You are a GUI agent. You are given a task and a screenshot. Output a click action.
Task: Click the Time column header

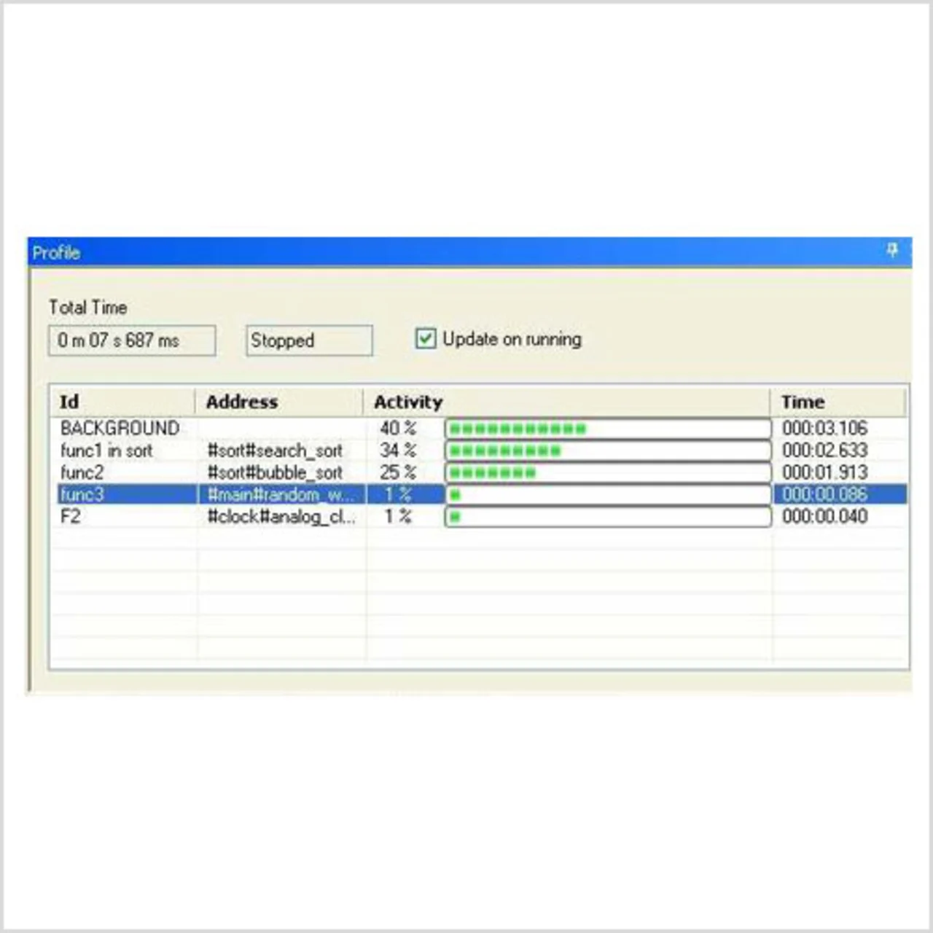[838, 402]
